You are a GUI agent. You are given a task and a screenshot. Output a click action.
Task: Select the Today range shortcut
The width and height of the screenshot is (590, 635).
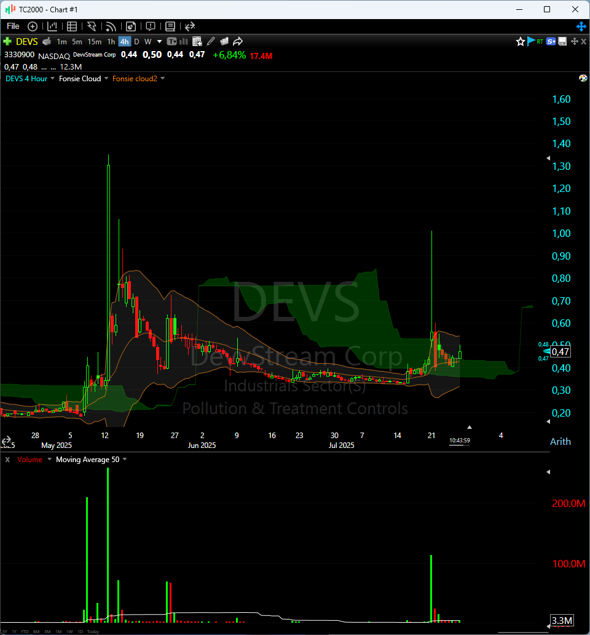coord(93,632)
